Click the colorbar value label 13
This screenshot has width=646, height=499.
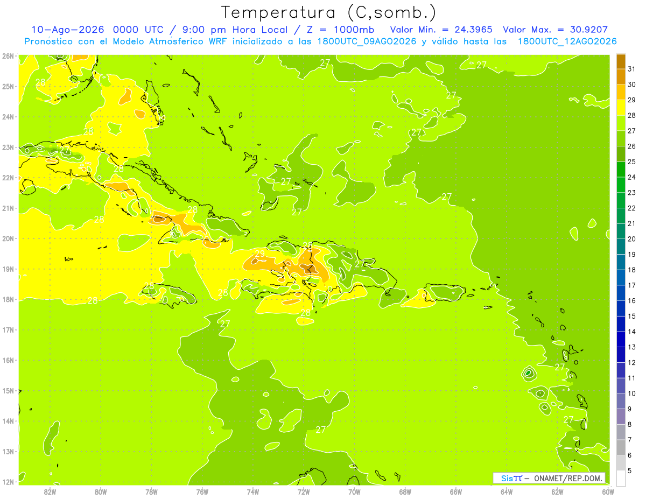pos(632,347)
